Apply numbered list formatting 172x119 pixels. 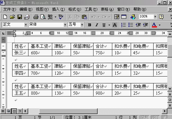coord(124,25)
